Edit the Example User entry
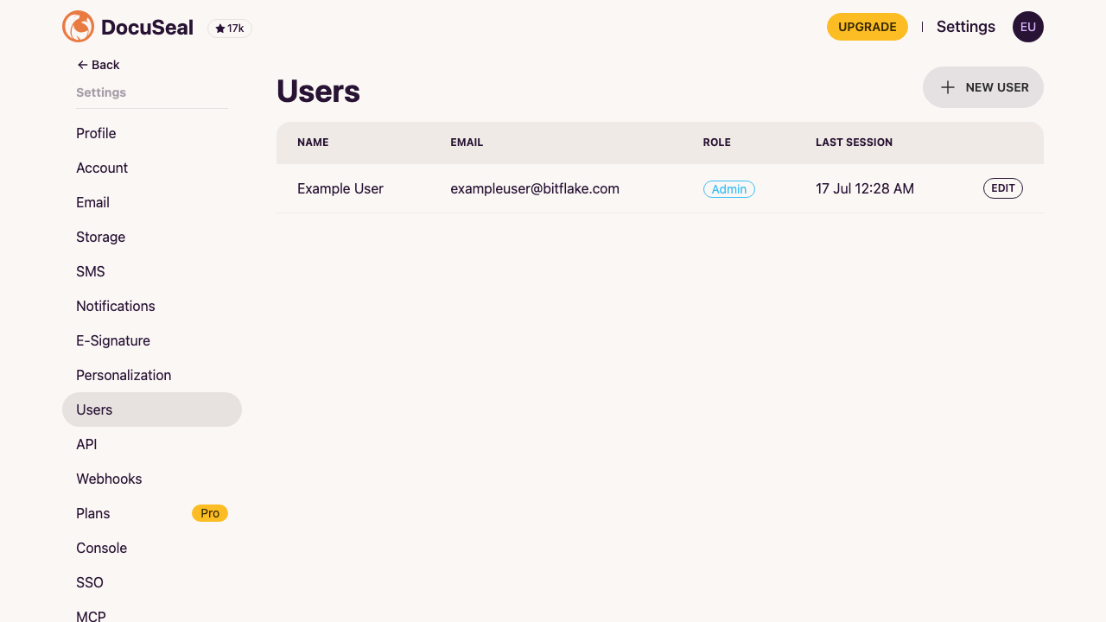This screenshot has height=622, width=1106. click(x=1003, y=188)
